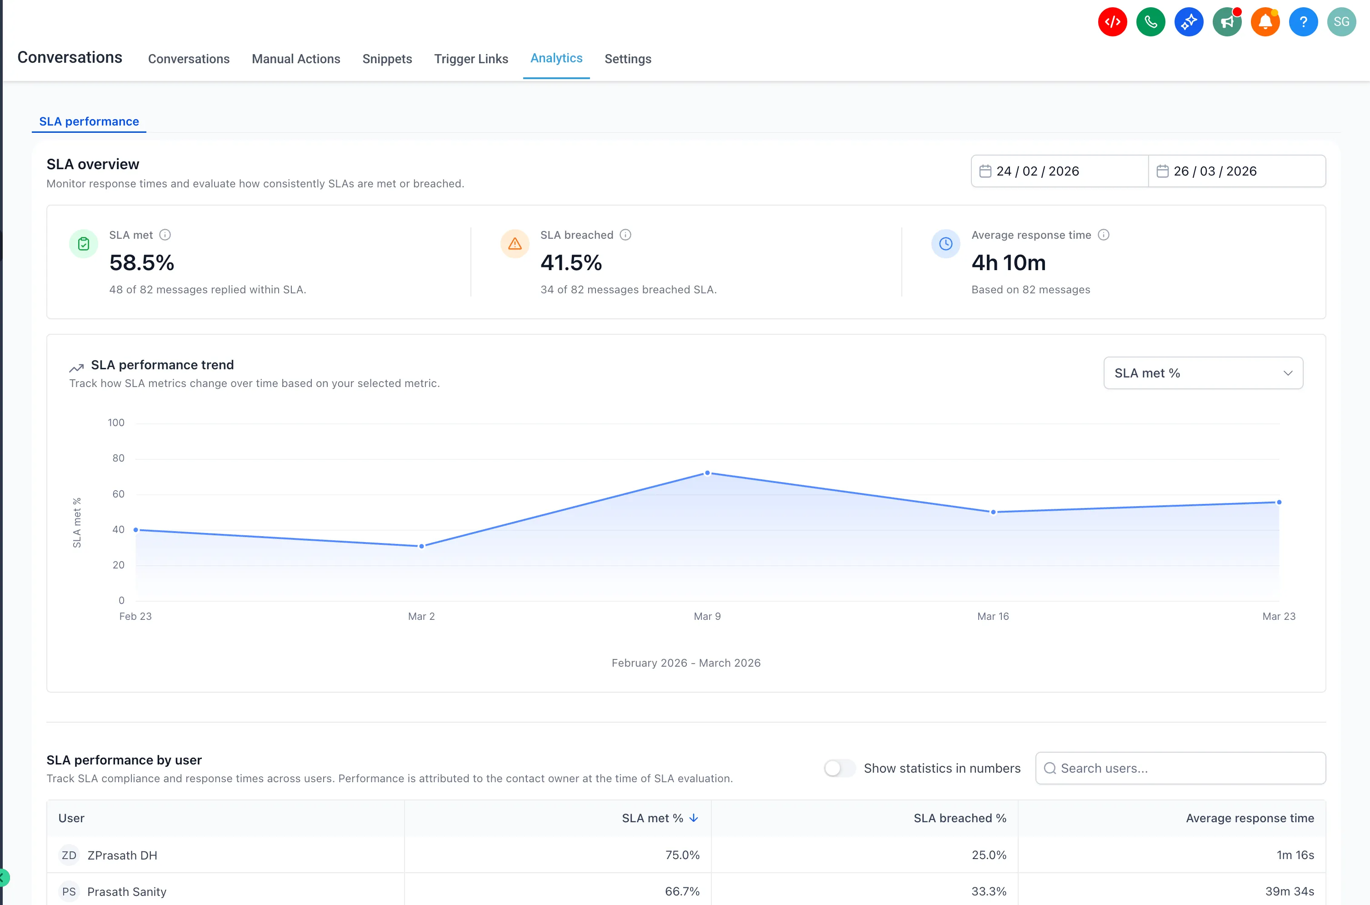Open the Snippets tab
The width and height of the screenshot is (1370, 905).
[387, 59]
